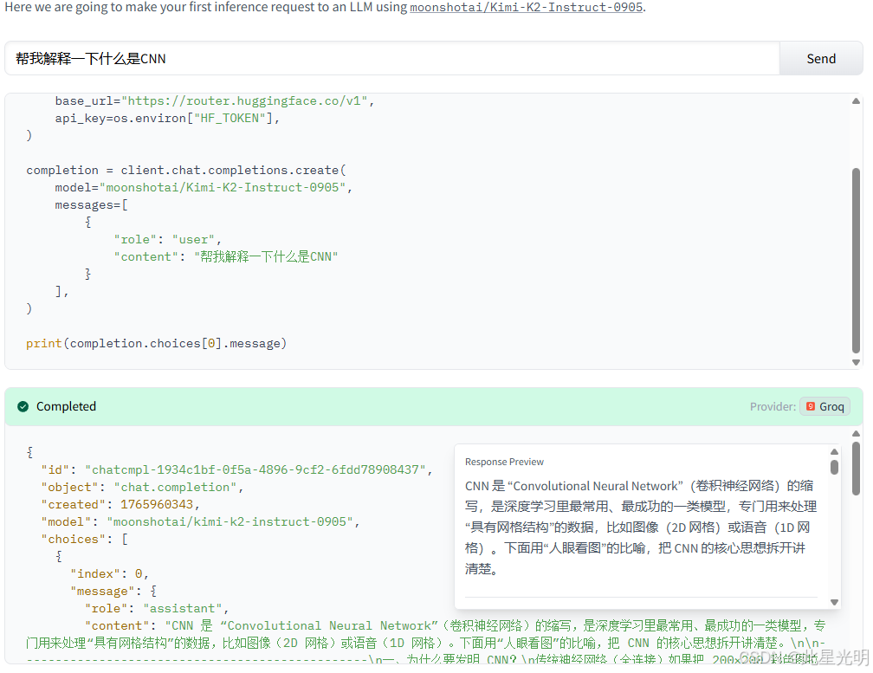Click the green Completed checkmark icon

click(23, 406)
